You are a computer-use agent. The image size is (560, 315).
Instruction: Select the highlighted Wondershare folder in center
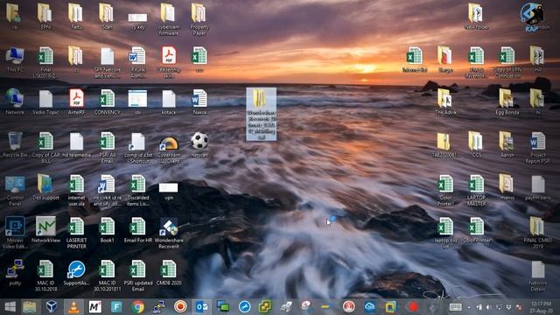[261, 114]
